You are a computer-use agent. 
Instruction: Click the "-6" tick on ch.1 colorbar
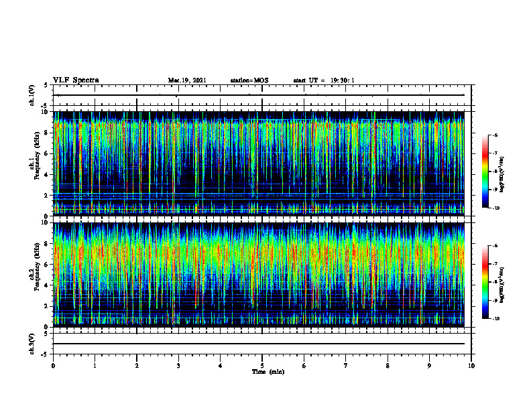click(495, 135)
